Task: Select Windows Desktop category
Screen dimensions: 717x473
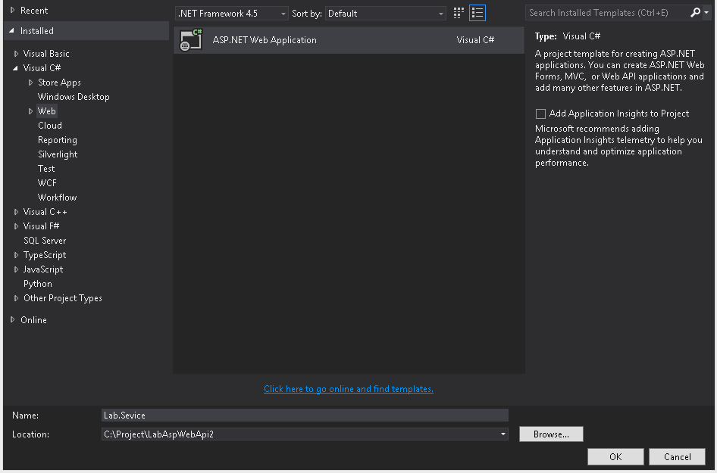Action: pyautogui.click(x=74, y=97)
